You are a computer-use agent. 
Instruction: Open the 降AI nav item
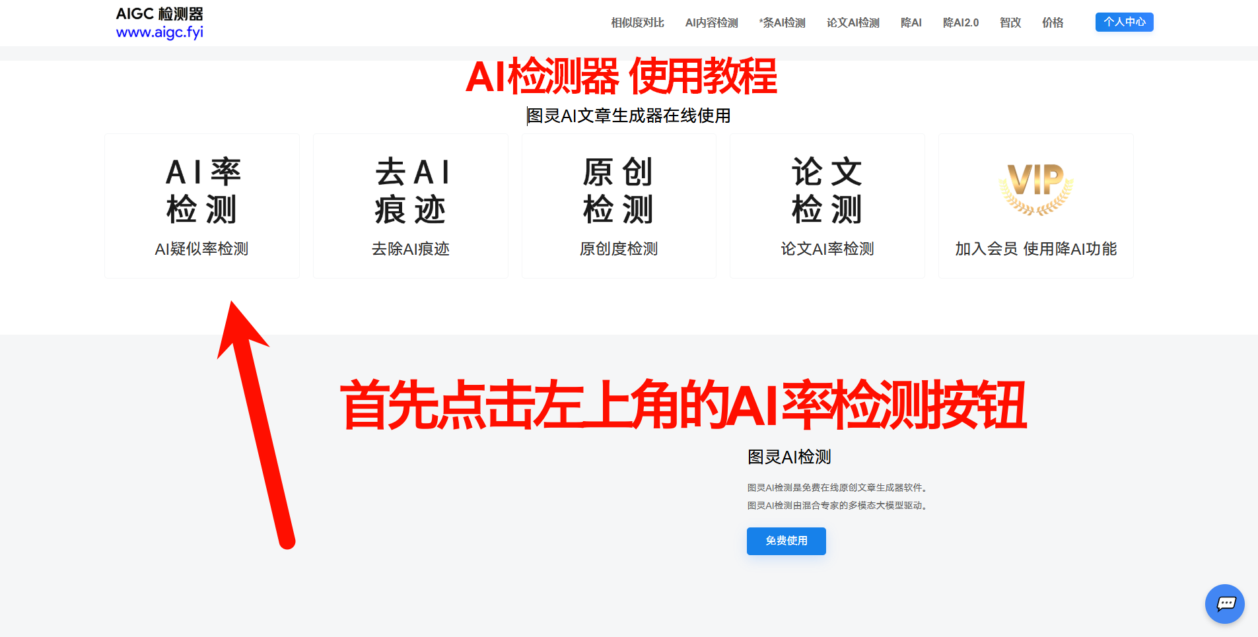(x=911, y=22)
